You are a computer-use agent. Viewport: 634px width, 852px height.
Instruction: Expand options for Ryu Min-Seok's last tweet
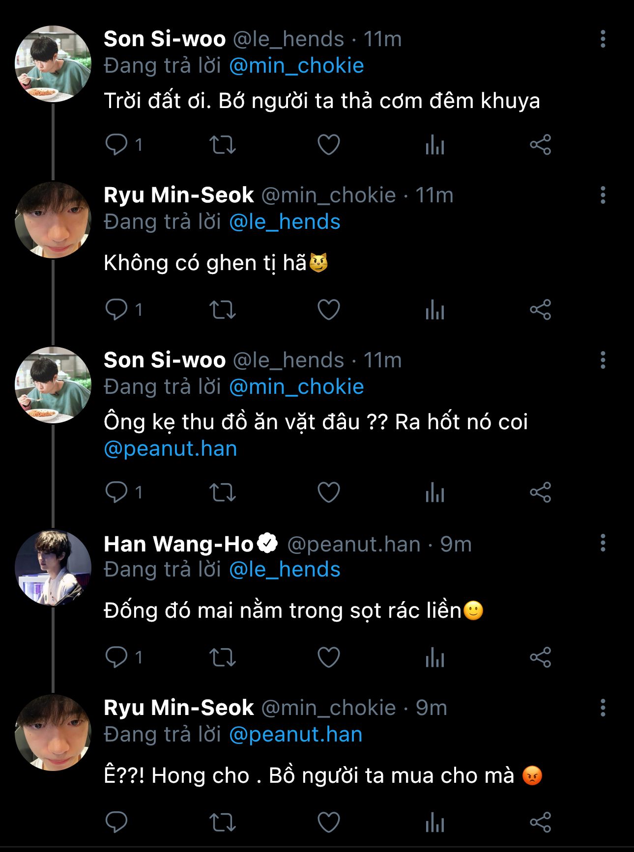(603, 708)
